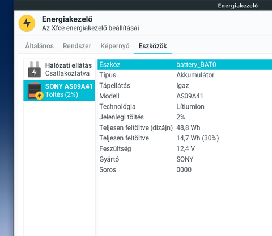Viewport: 272px width, 236px height.
Task: Open the Képernyő tab
Action: [x=115, y=46]
